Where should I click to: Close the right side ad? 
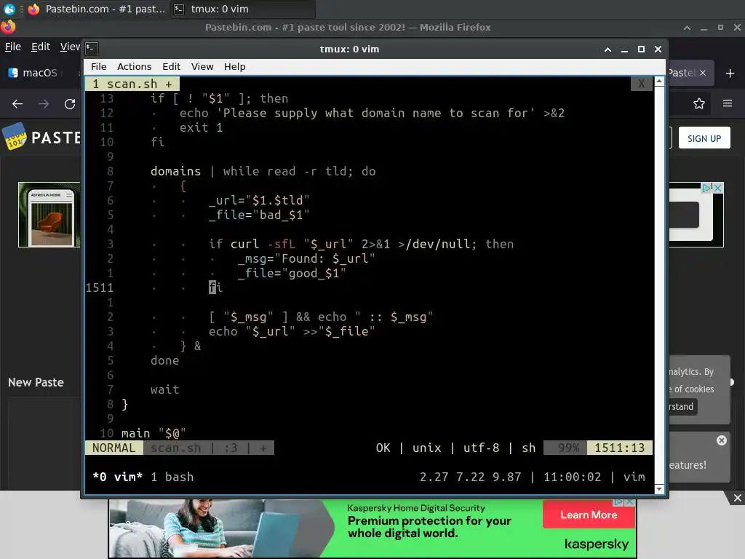(x=717, y=189)
